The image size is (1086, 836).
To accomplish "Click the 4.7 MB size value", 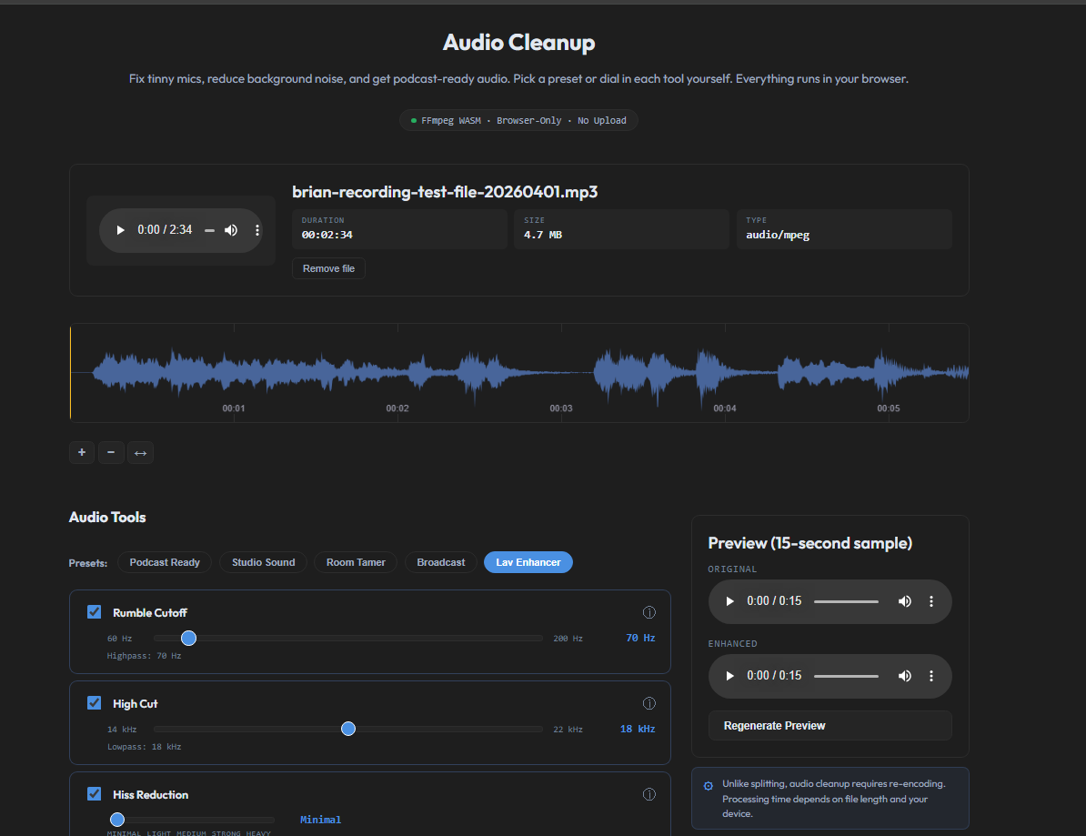I will [x=543, y=235].
